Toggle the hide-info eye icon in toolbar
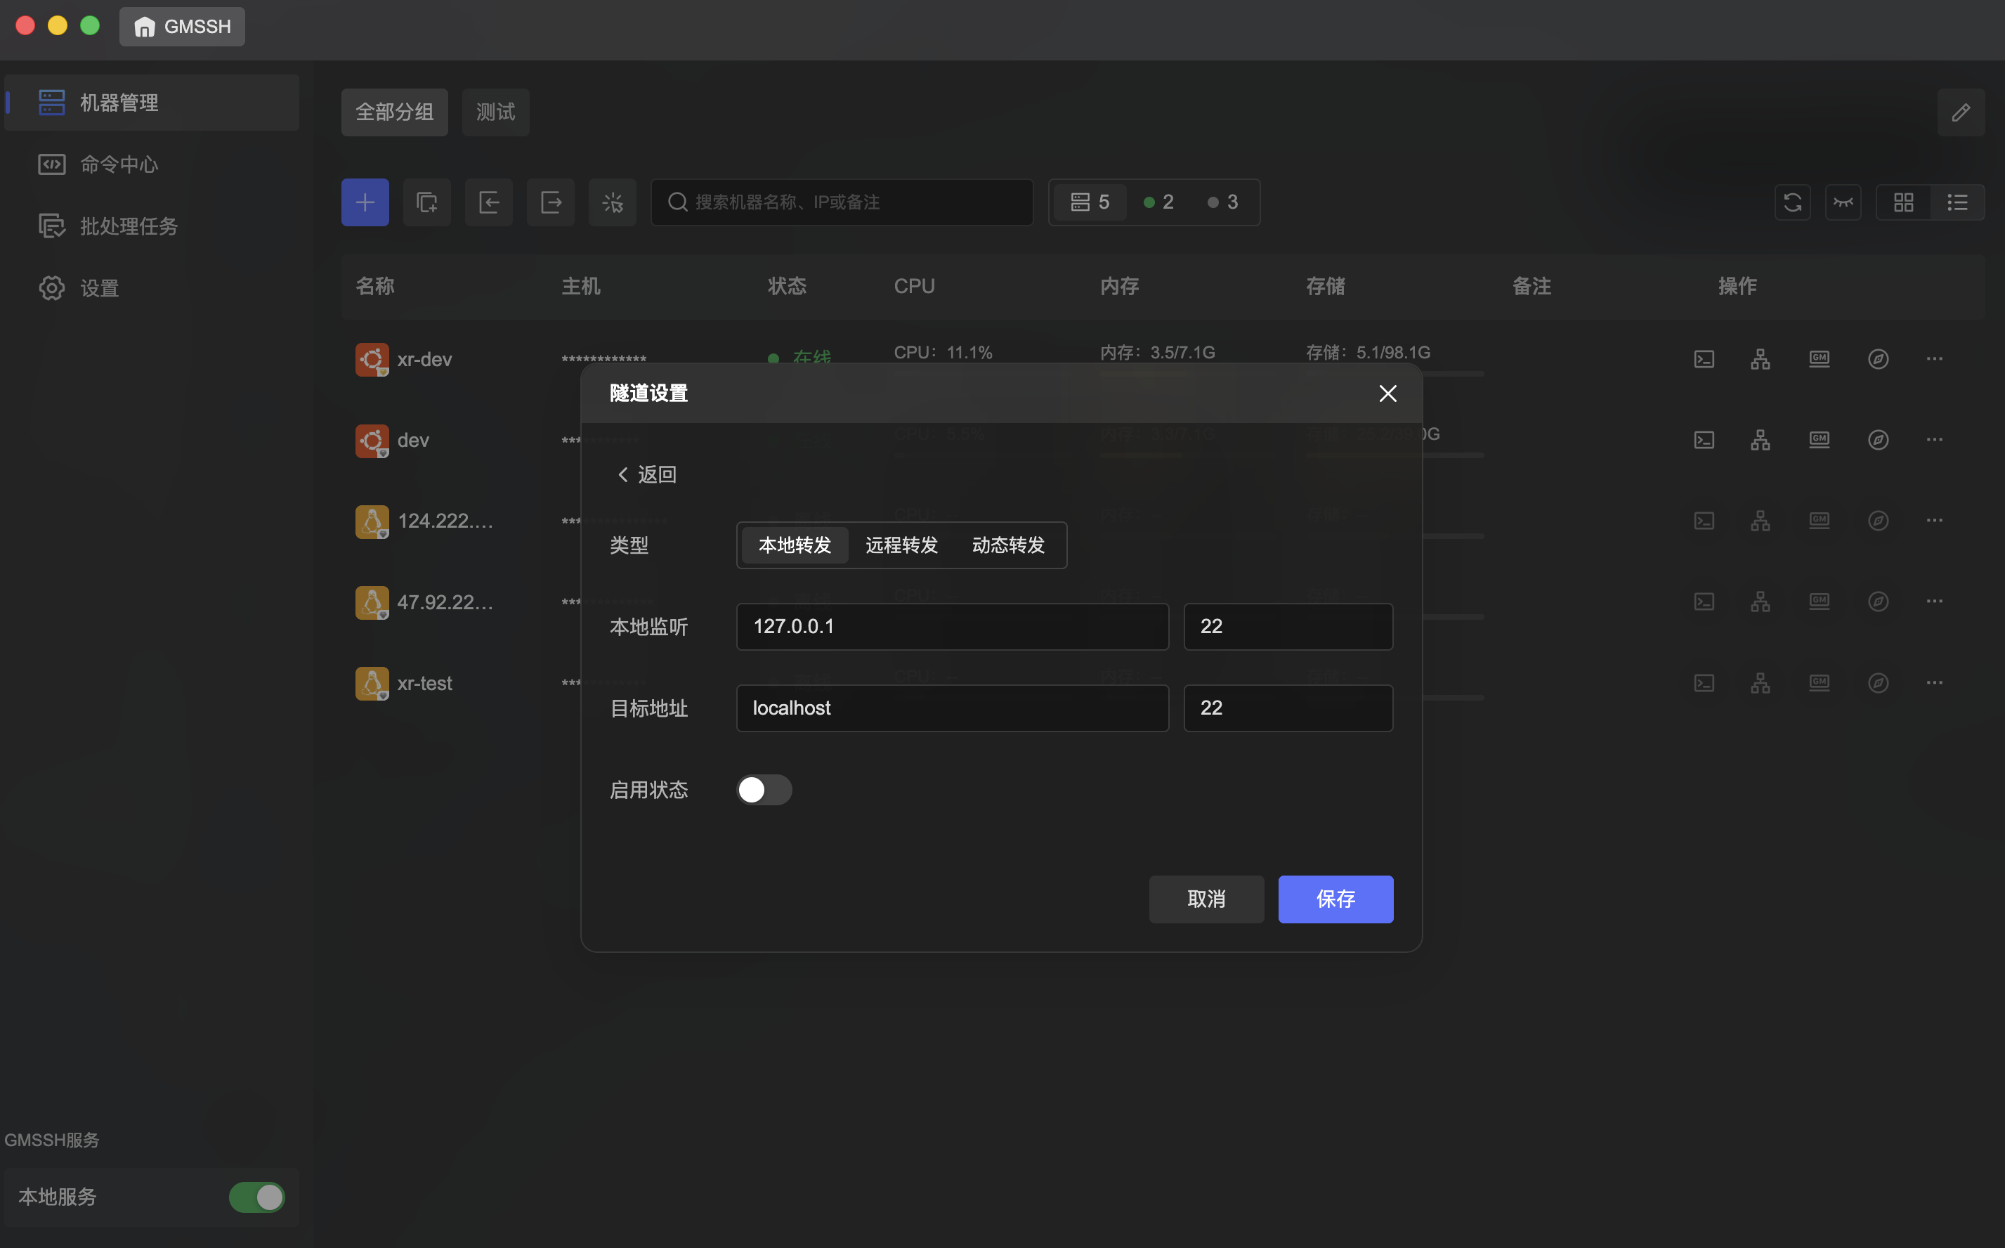This screenshot has height=1248, width=2005. [1843, 202]
